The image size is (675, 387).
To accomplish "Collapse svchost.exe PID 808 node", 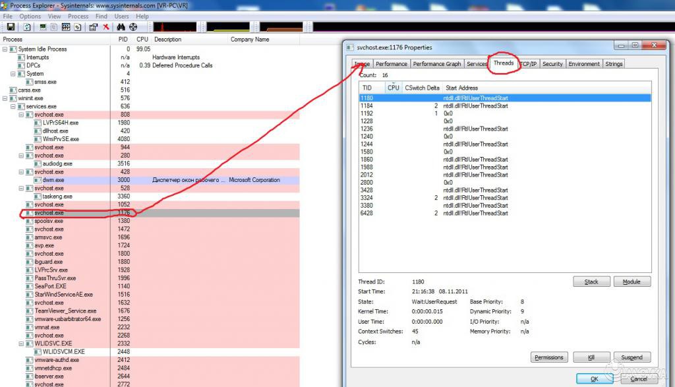I will 21,115.
